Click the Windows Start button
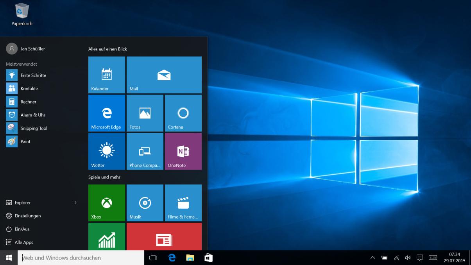 [x=9, y=258]
